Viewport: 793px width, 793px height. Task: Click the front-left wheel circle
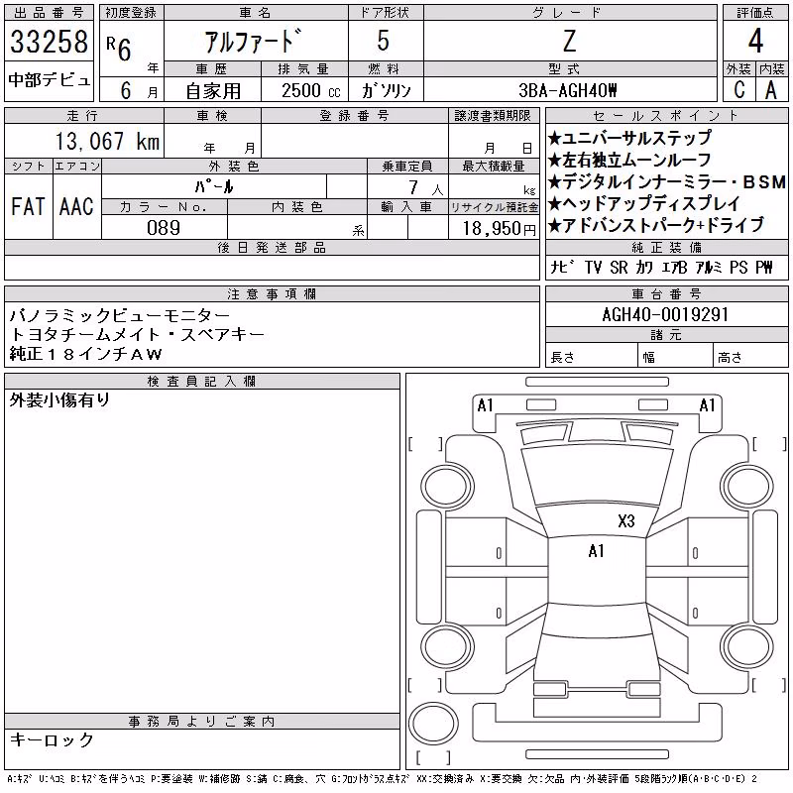coord(448,487)
